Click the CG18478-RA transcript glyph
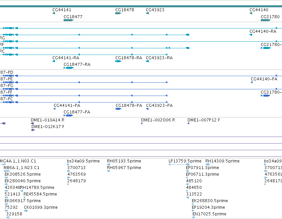This screenshot has width=282, height=219. (118, 61)
